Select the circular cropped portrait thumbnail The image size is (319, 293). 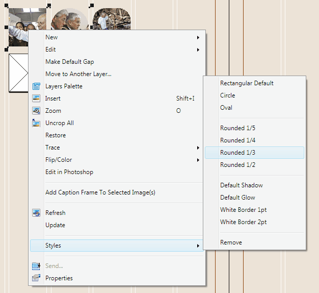[x=70, y=19]
